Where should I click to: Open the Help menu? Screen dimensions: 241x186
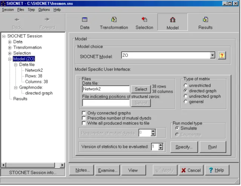pyautogui.click(x=57, y=10)
